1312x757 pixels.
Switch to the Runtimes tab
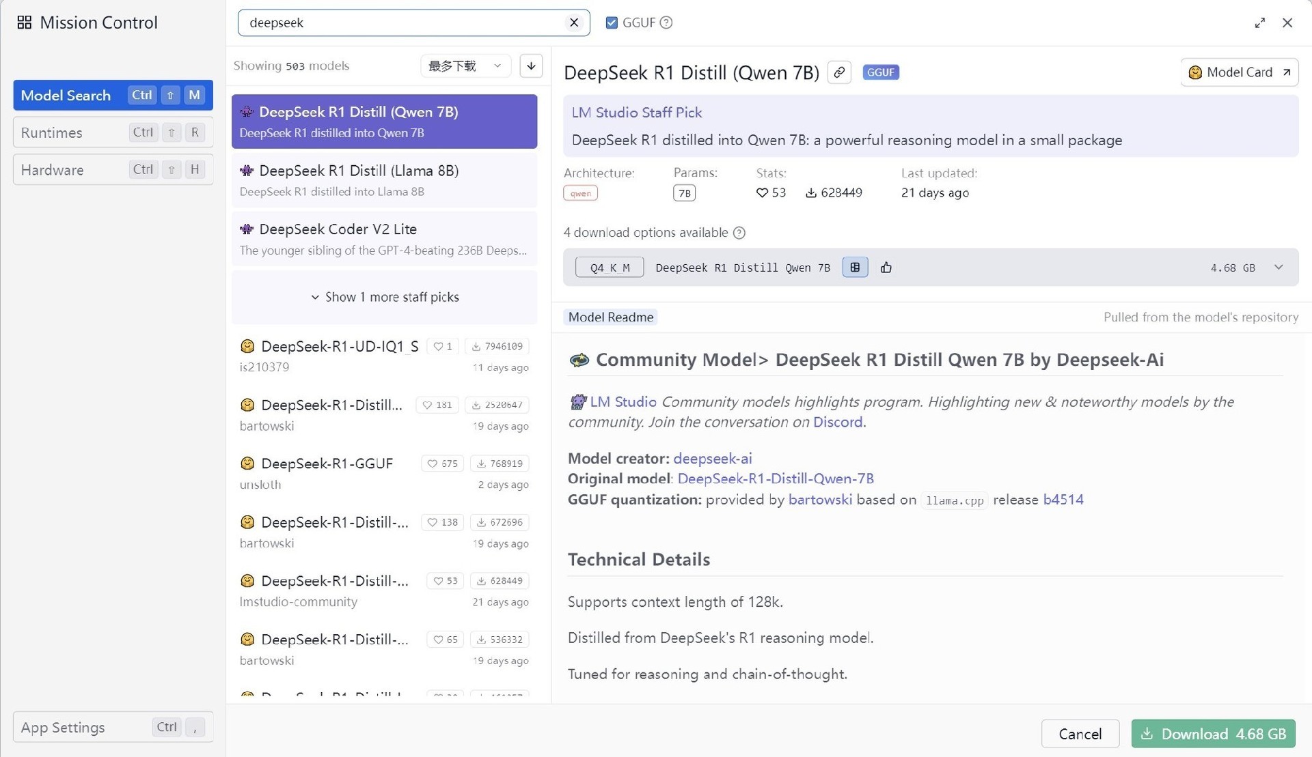(113, 132)
